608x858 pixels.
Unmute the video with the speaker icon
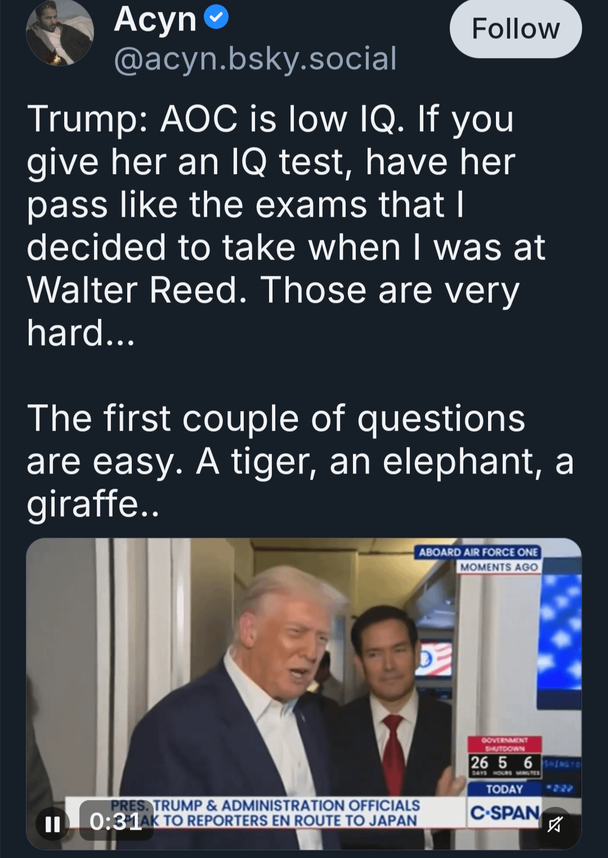tap(555, 824)
